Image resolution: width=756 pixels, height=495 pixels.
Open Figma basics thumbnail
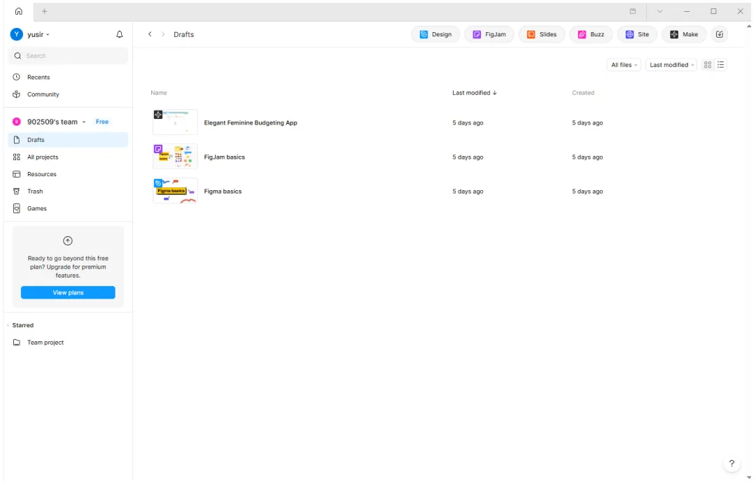175,191
